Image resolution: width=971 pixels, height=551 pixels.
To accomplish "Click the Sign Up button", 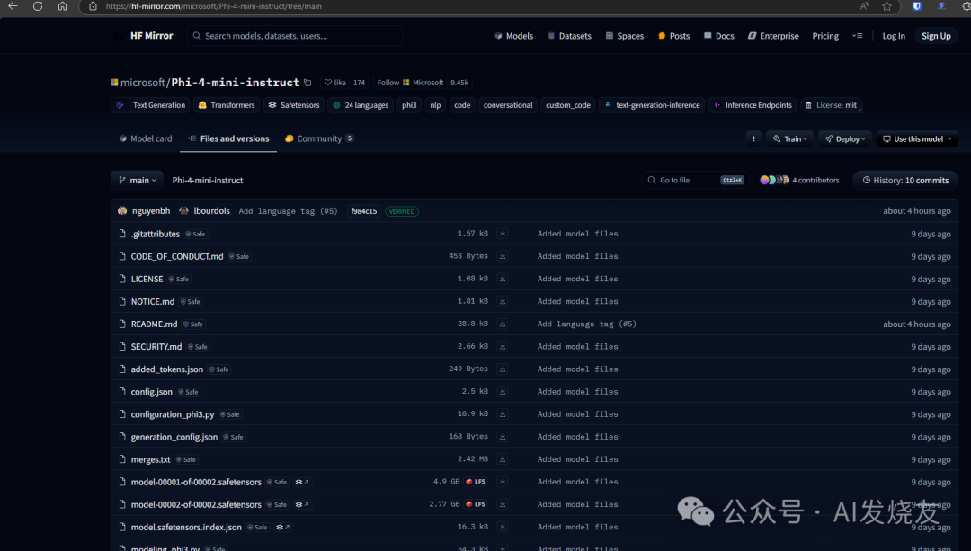I will [936, 36].
